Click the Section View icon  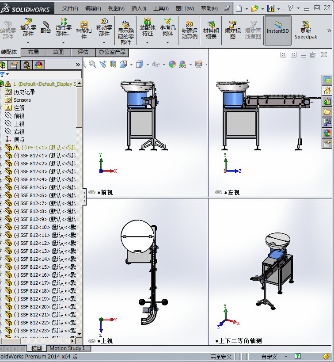pos(113,64)
